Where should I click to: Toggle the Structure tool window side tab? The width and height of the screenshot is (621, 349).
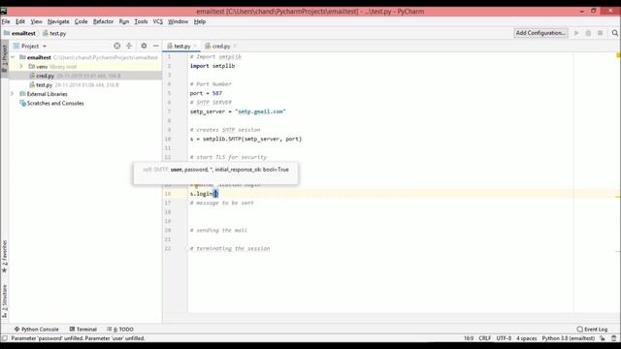4,301
